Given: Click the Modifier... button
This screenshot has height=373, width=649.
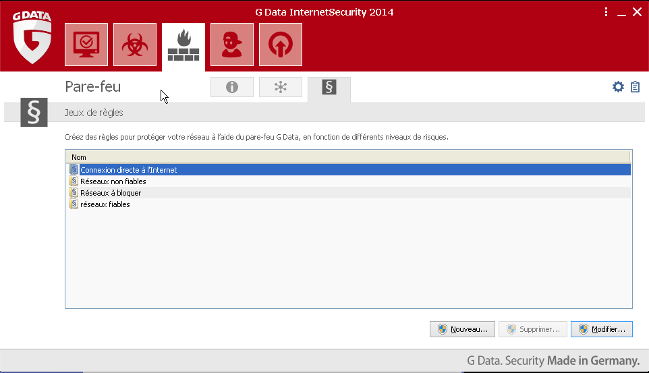Looking at the screenshot, I should pos(601,329).
